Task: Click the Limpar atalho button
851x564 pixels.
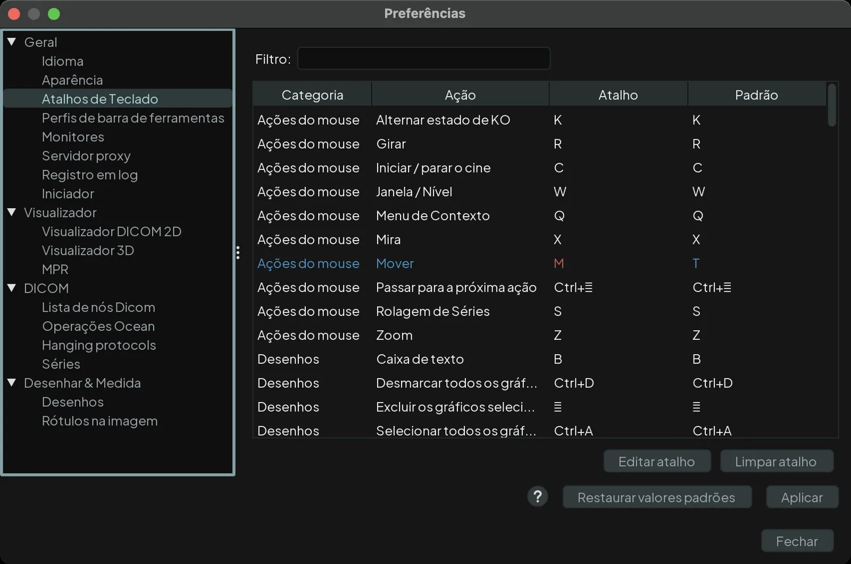Action: pos(776,462)
